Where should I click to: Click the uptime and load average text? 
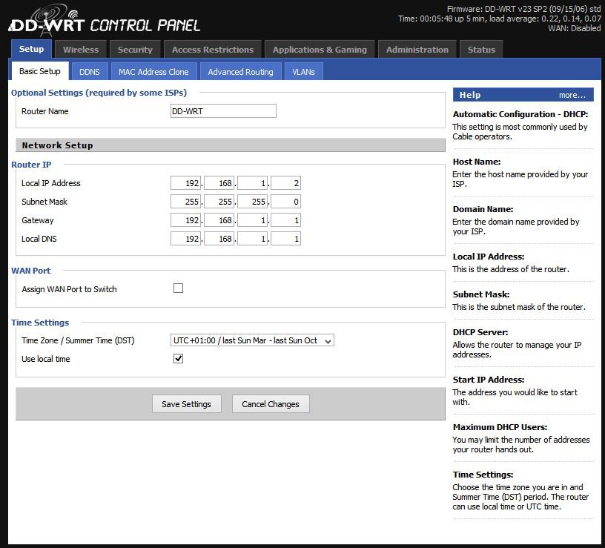pyautogui.click(x=499, y=19)
